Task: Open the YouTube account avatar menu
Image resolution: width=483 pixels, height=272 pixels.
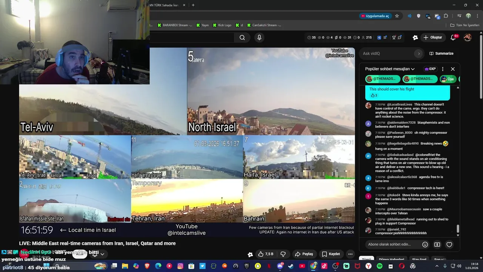Action: 468,37
